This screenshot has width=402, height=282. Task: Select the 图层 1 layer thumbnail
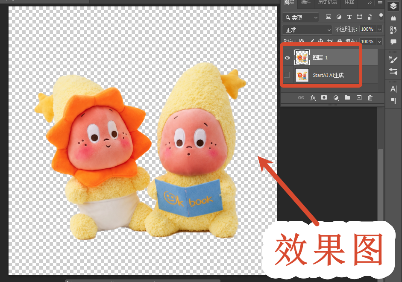pos(302,57)
